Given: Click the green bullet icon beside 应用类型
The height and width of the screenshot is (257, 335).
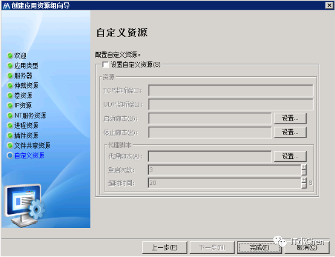Looking at the screenshot, I should coord(10,65).
